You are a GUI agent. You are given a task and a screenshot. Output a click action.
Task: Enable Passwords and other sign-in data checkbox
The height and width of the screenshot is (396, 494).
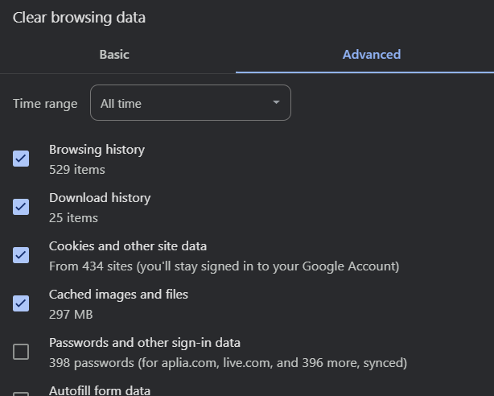pyautogui.click(x=21, y=352)
